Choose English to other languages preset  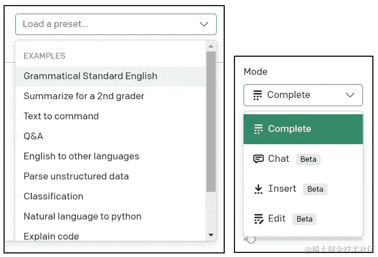[81, 156]
